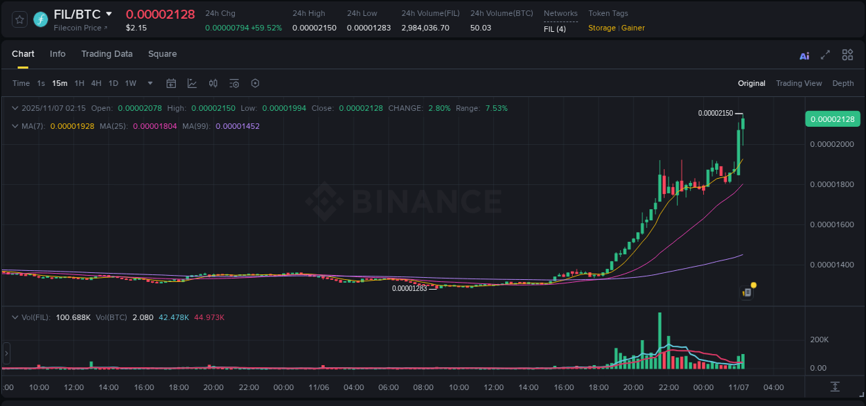Expand the chart to fullscreen view
Viewport: 866px width, 406px height.
824,55
